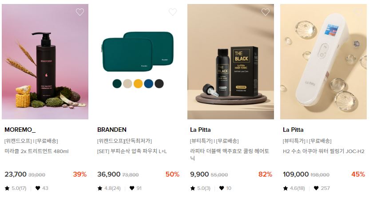This screenshot has width=373, height=205.
Task: Click the black heart icon beside 43 likes
Action: pos(38,188)
